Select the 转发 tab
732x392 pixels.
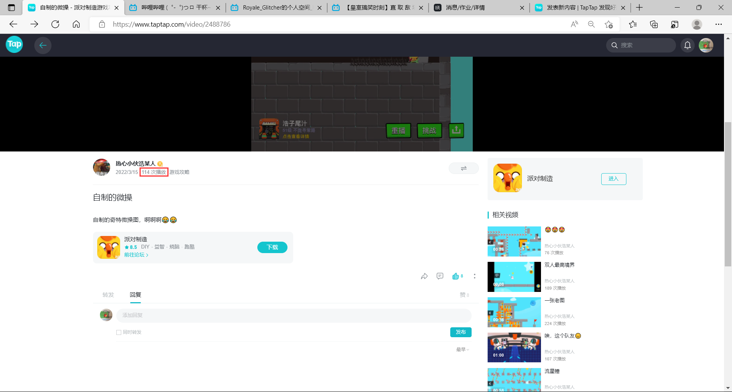point(108,295)
